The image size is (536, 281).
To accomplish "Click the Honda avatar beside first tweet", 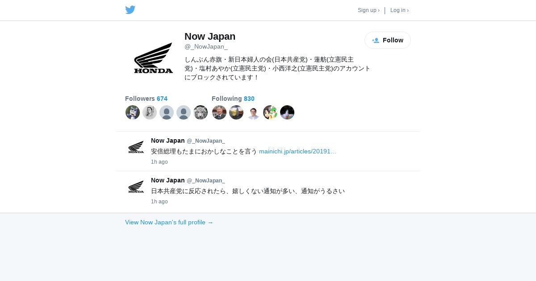I will pyautogui.click(x=136, y=147).
